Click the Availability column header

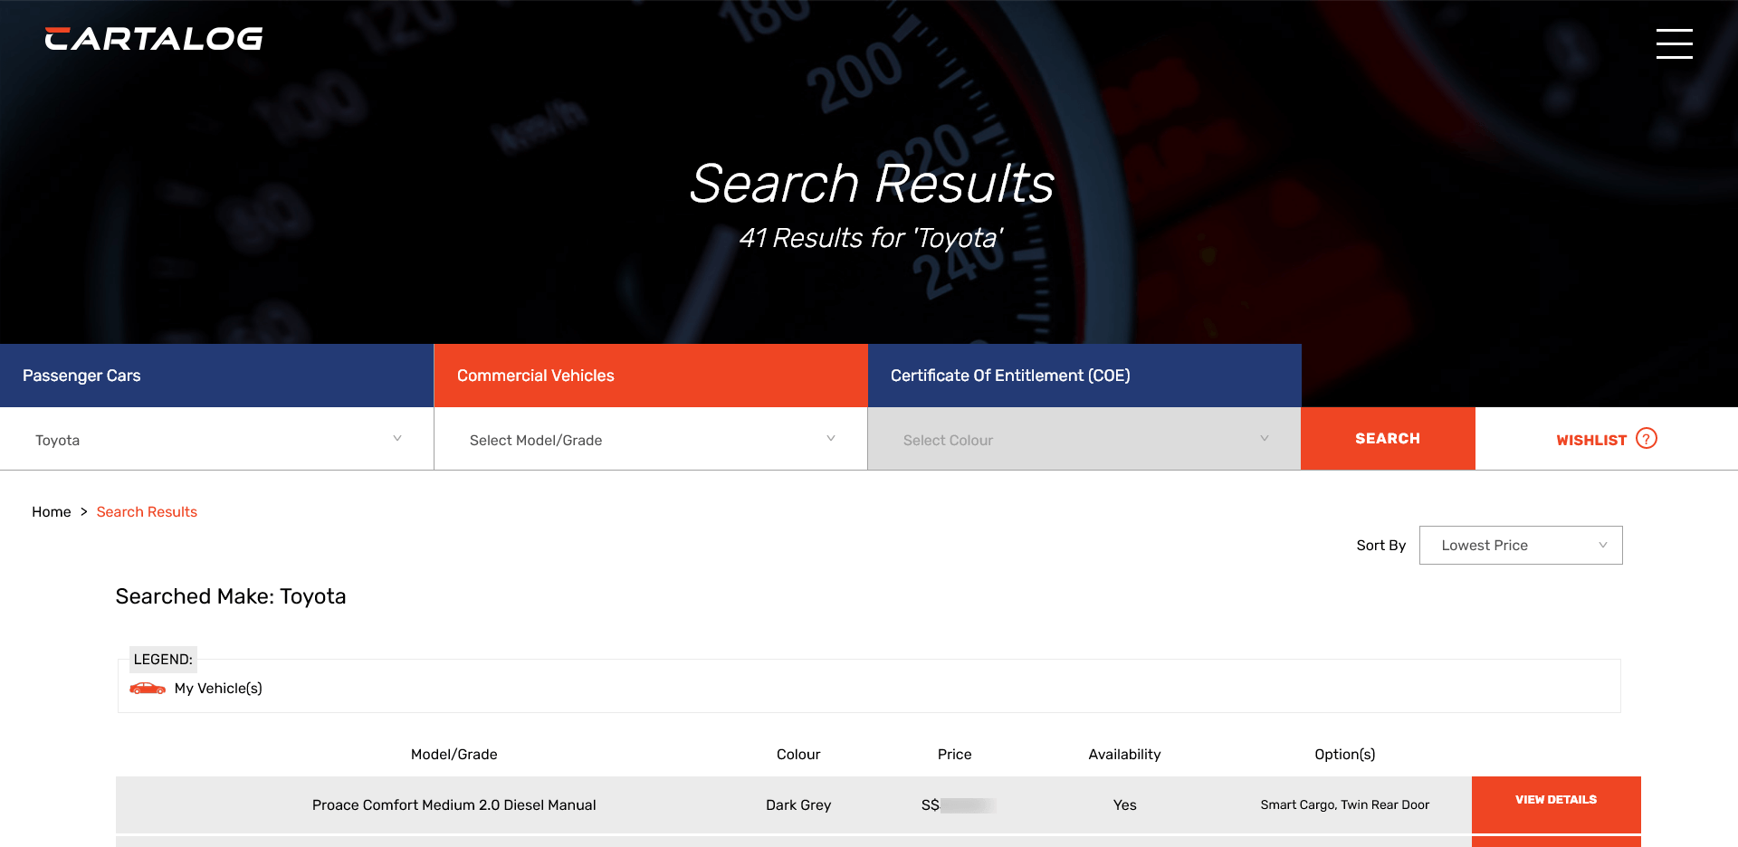[x=1124, y=755]
